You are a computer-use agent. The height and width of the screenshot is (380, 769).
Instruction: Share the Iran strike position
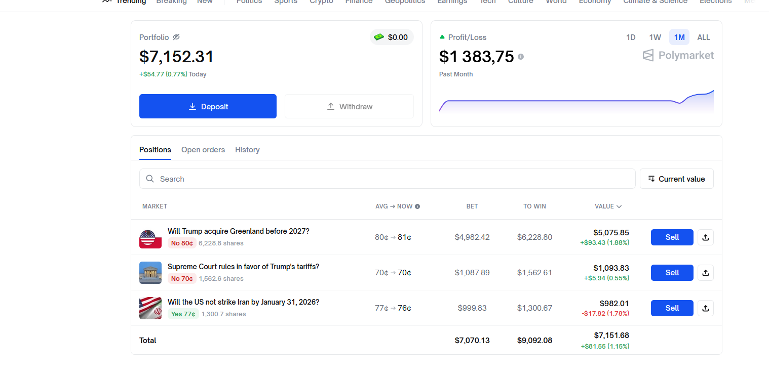pos(706,308)
